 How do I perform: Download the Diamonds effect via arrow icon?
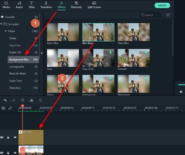146,79
